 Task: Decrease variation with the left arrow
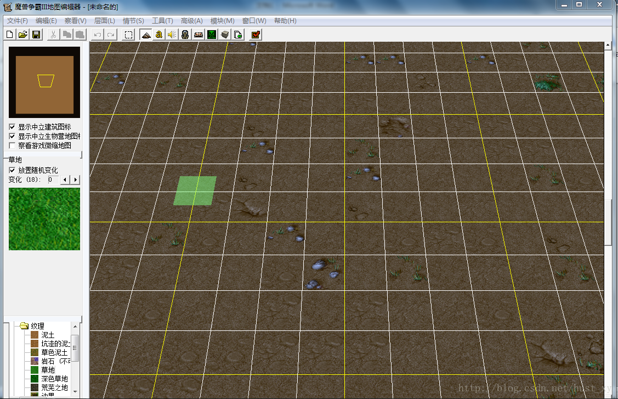coord(65,179)
